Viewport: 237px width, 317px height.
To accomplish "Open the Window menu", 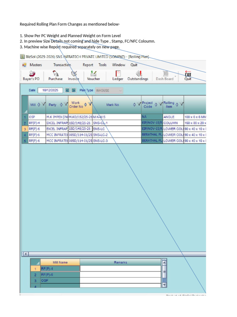I will [x=118, y=65].
